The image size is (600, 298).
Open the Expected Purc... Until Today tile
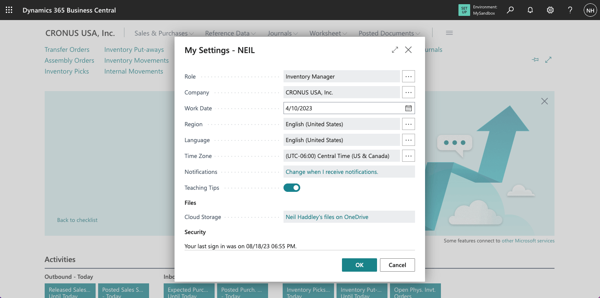[189, 291]
